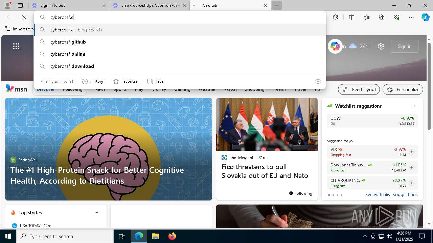Click Import favorites bookmark item

coord(19,29)
